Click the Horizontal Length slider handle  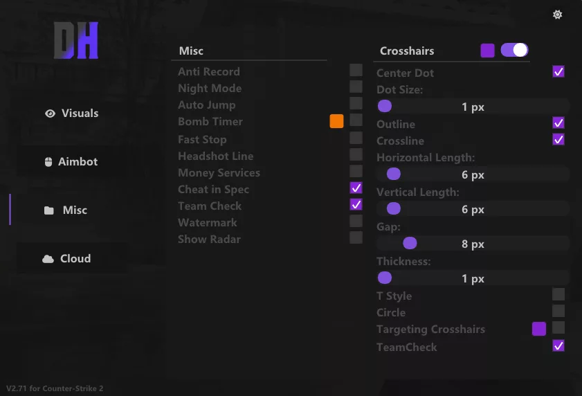coord(393,174)
